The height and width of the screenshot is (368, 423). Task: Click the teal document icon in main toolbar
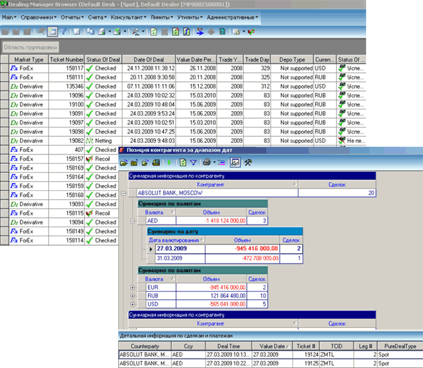coord(222,32)
